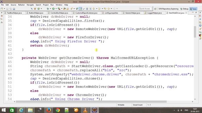Click the Debug bug icon in toolbar

pos(48,9)
